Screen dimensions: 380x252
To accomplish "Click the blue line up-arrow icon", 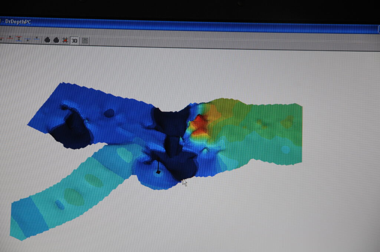I will [x=36, y=39].
